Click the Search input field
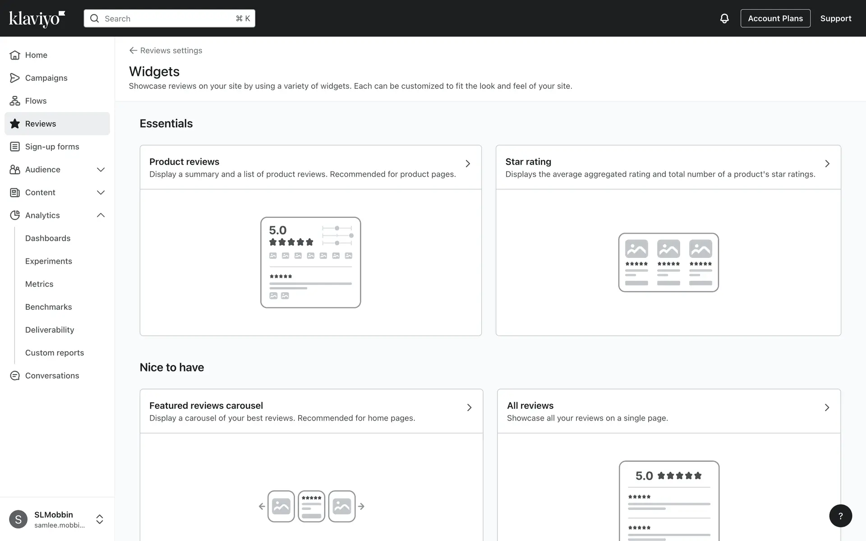The image size is (866, 541). (169, 18)
